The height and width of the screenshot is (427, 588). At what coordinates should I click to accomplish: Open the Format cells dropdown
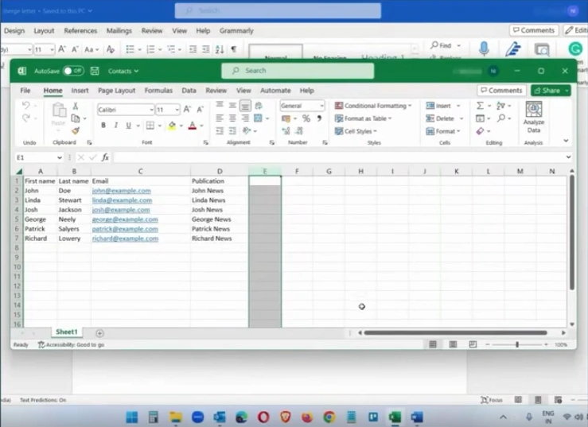click(443, 131)
